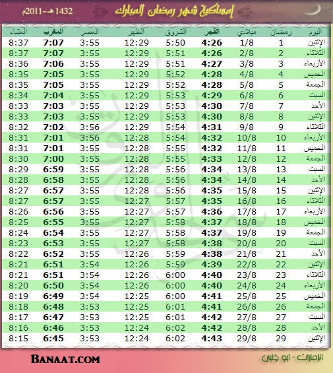Click the المغرب column header
Viewport: 333px width, 373px height.
tap(53, 32)
